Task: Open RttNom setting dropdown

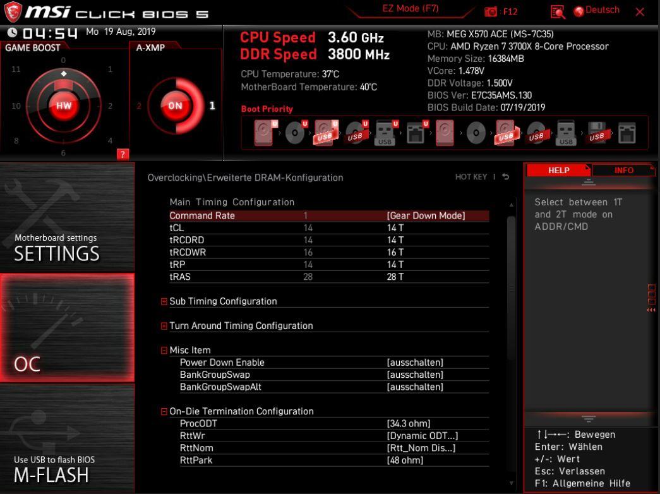Action: 421,448
